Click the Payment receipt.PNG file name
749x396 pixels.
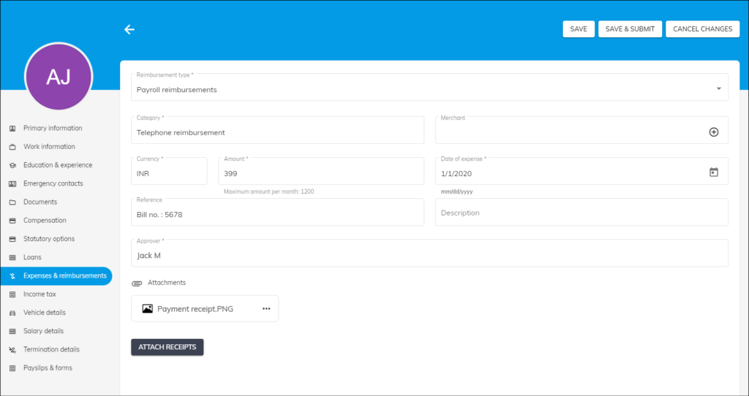pos(195,309)
